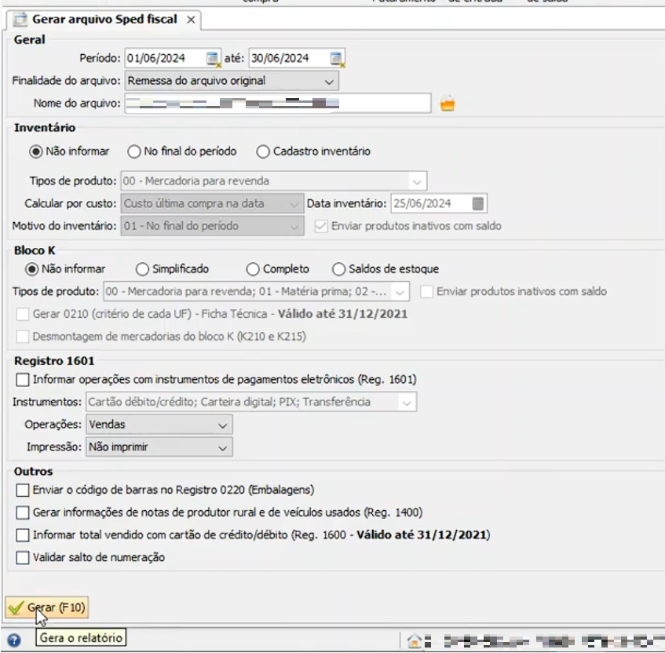Choose 'Simplificado' in Bloco K
This screenshot has height=653, width=665.
coord(142,269)
